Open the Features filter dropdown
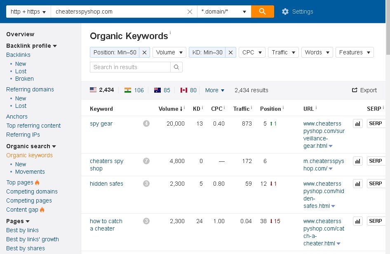 pos(355,52)
